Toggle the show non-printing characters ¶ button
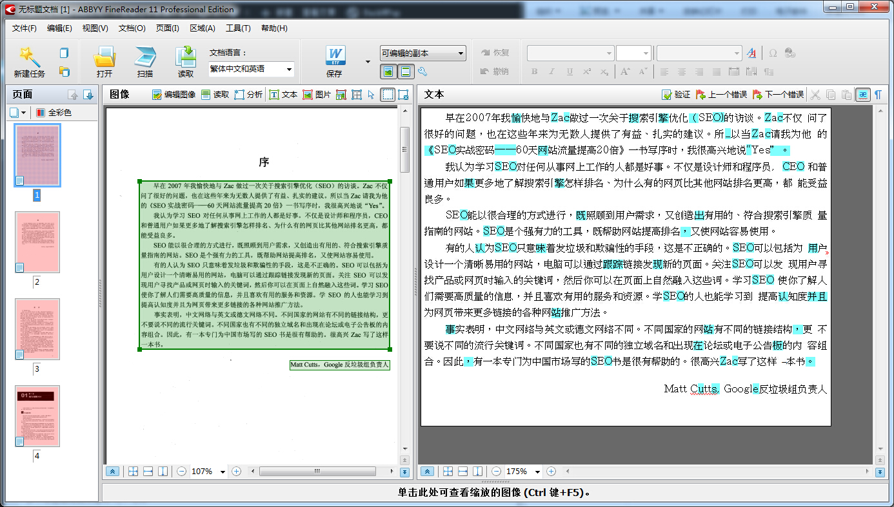This screenshot has height=507, width=894. pos(878,95)
